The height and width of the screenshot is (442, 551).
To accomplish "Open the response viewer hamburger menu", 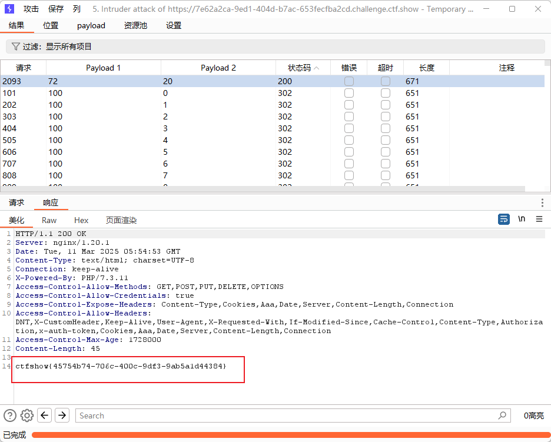I will point(539,220).
